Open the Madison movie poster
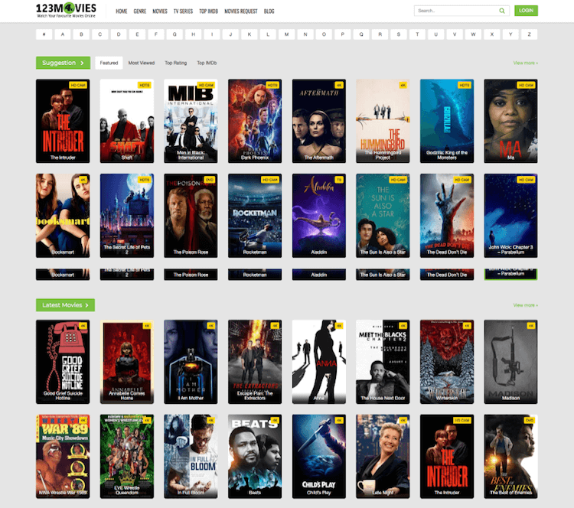574x508 pixels. tap(511, 362)
